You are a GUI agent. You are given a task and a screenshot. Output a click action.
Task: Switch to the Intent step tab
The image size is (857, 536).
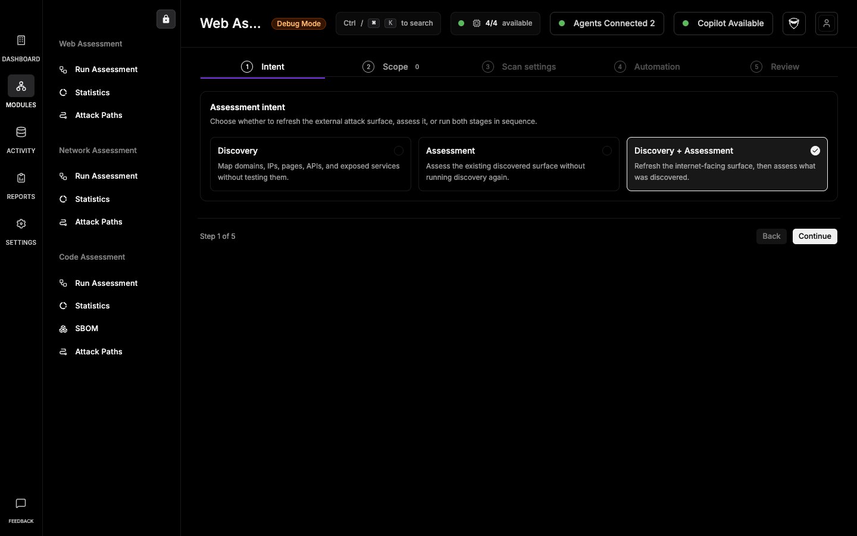click(262, 67)
